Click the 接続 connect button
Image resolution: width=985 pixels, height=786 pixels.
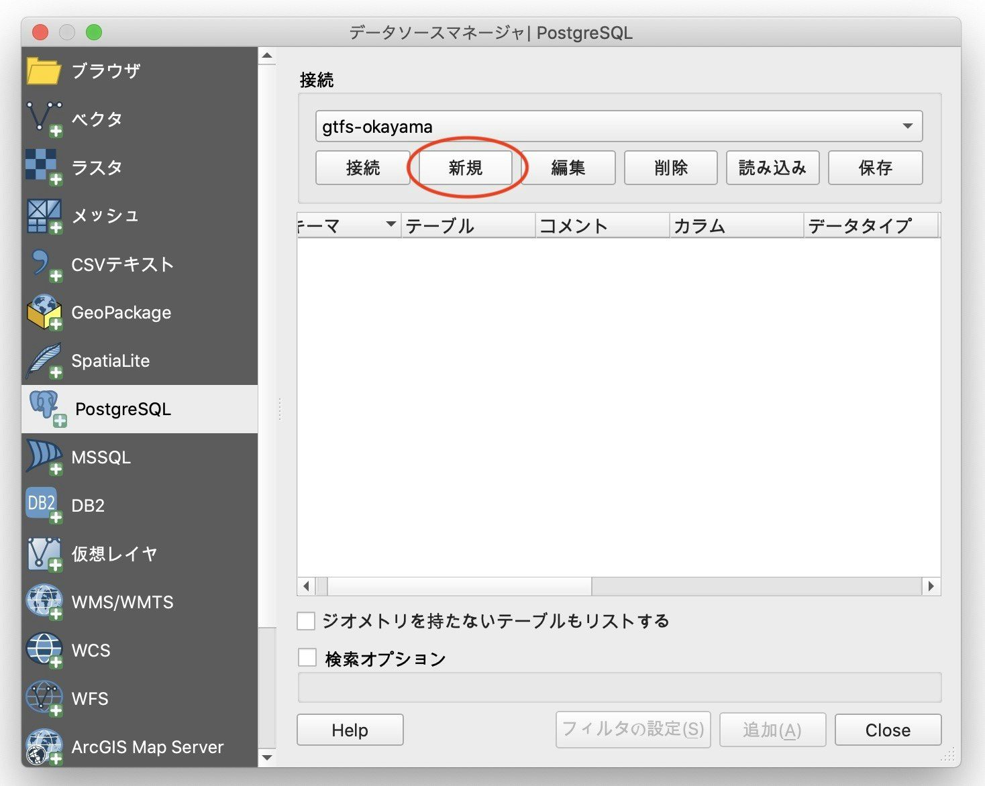[x=362, y=168]
